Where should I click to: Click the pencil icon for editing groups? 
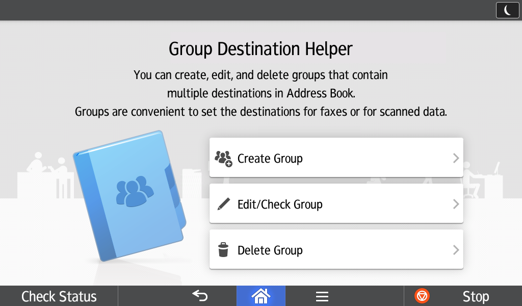(223, 203)
